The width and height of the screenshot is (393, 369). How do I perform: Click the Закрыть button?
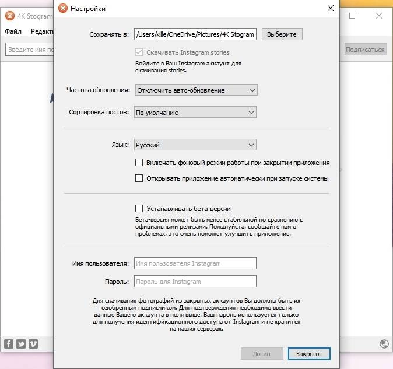click(309, 353)
